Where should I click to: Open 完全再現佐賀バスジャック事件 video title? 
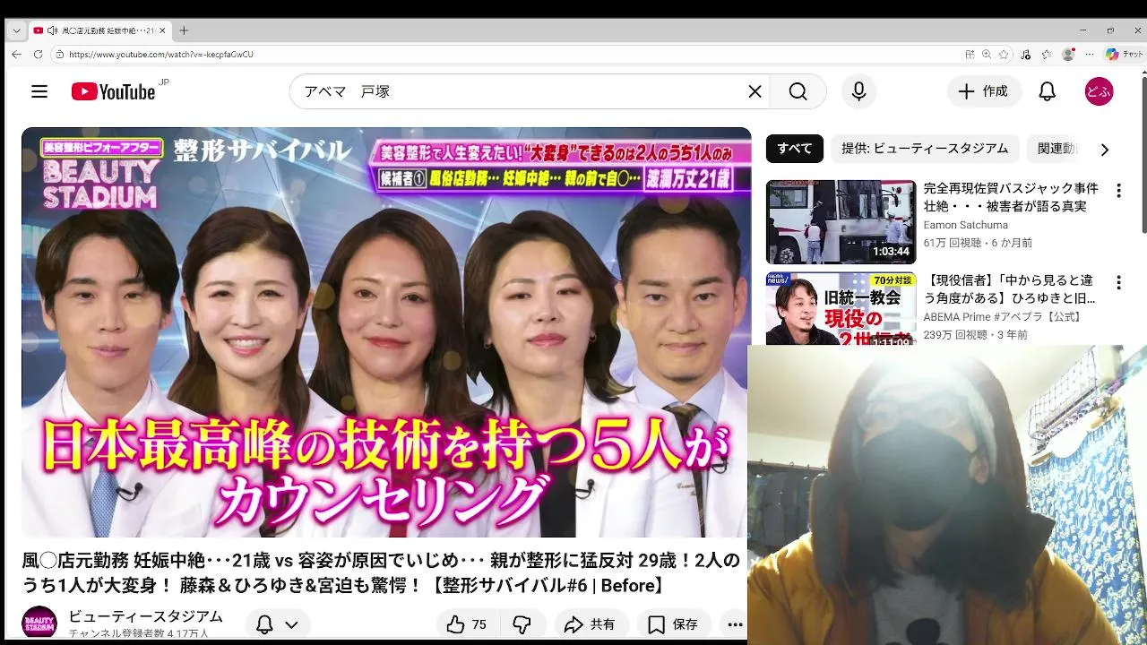point(1011,197)
